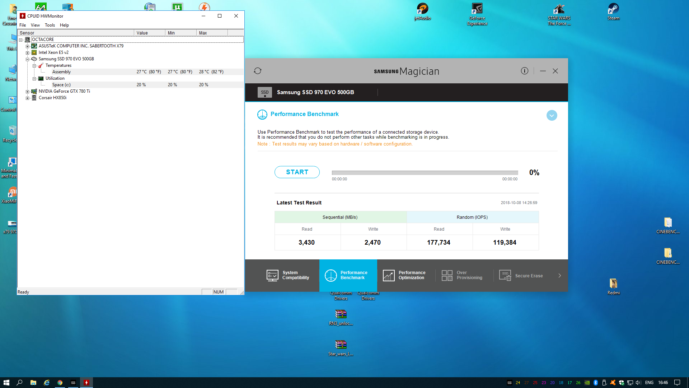Open Google Chrome from the taskbar
Viewport: 689px width, 388px height.
click(x=60, y=383)
